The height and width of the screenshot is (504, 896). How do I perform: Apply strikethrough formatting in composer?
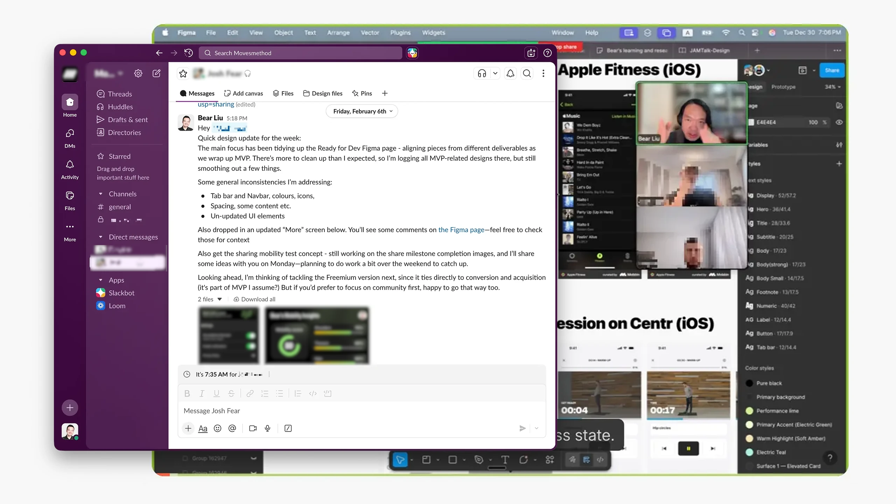(231, 393)
